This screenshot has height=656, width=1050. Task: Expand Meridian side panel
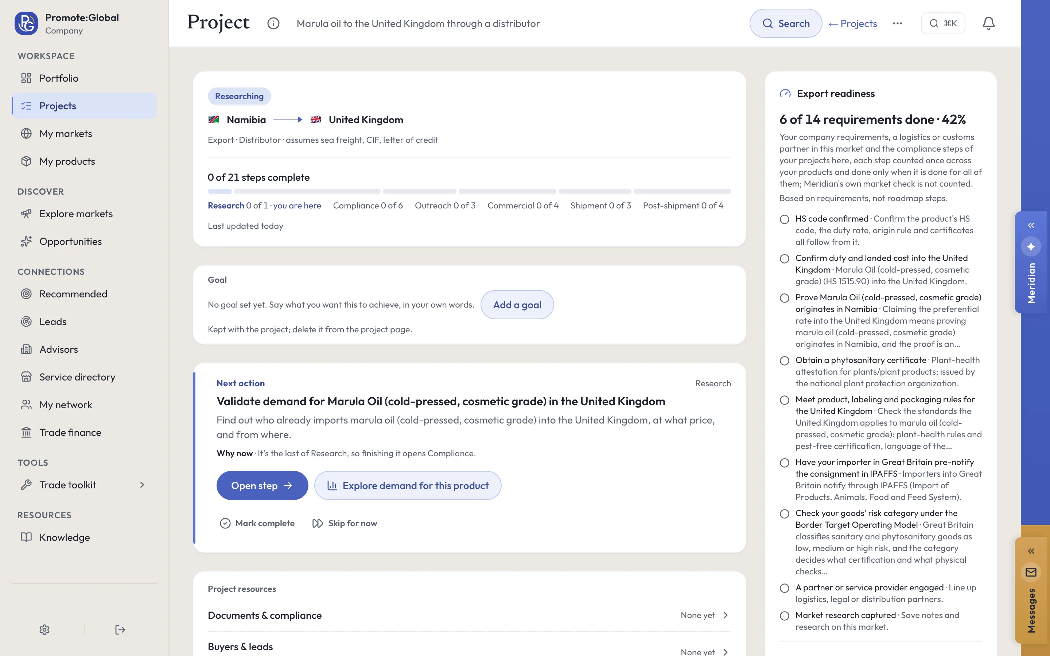pos(1031,225)
